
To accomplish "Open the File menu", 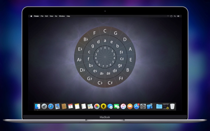I will (x=42, y=16).
